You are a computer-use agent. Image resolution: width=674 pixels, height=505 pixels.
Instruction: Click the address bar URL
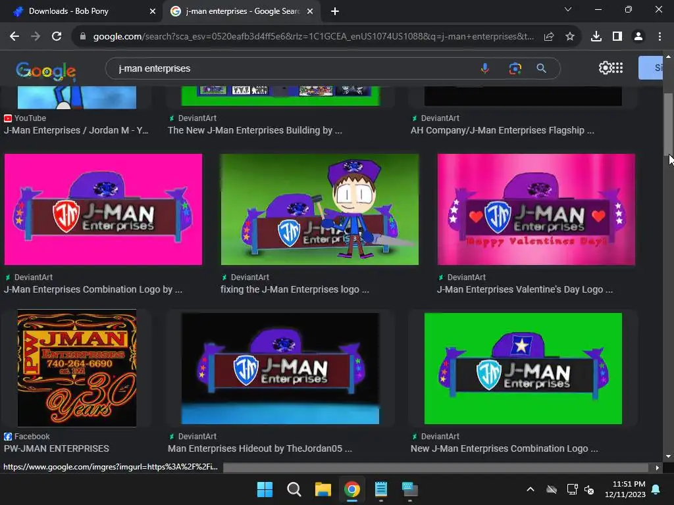[313, 37]
